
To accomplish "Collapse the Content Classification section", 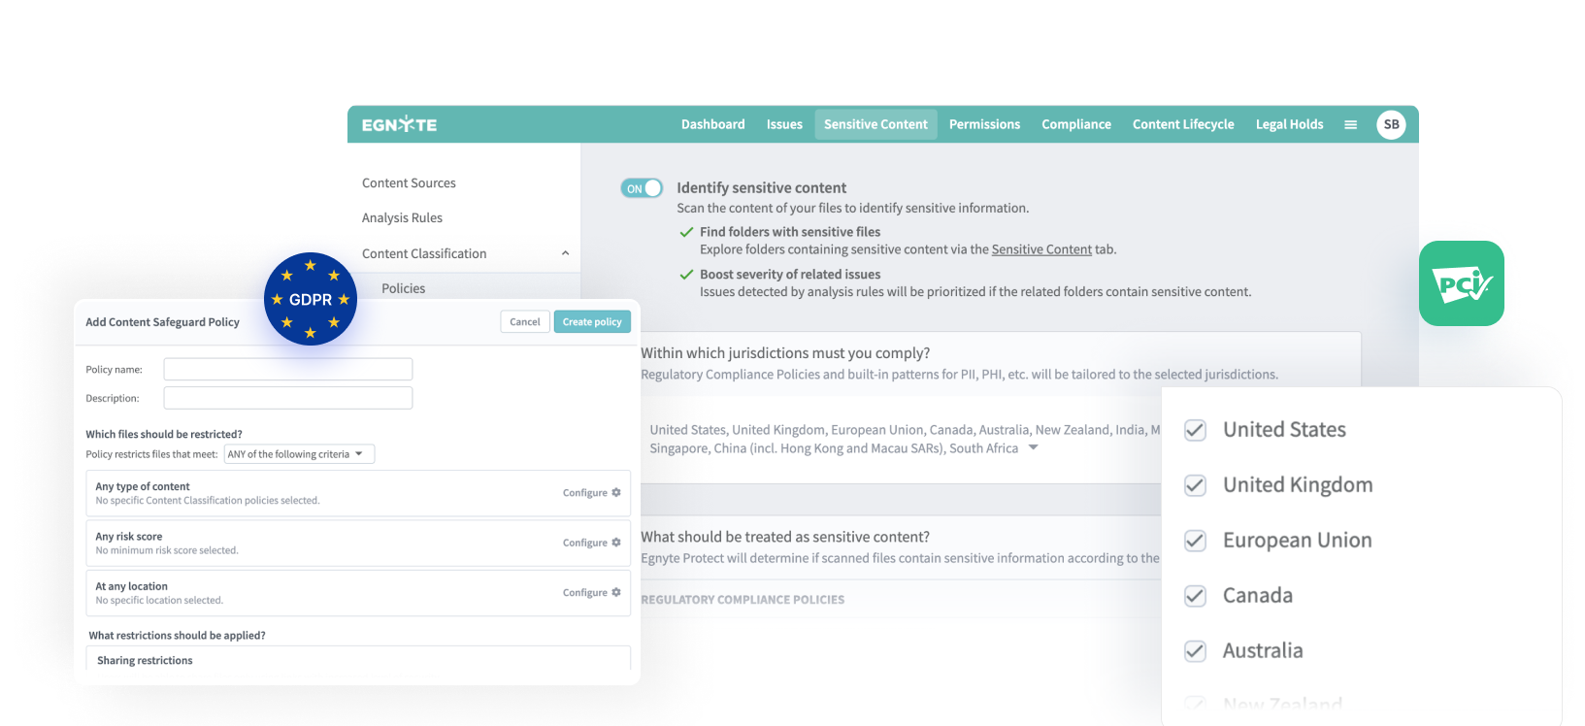I will pos(565,253).
